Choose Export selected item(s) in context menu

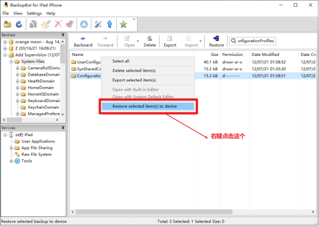point(147,80)
